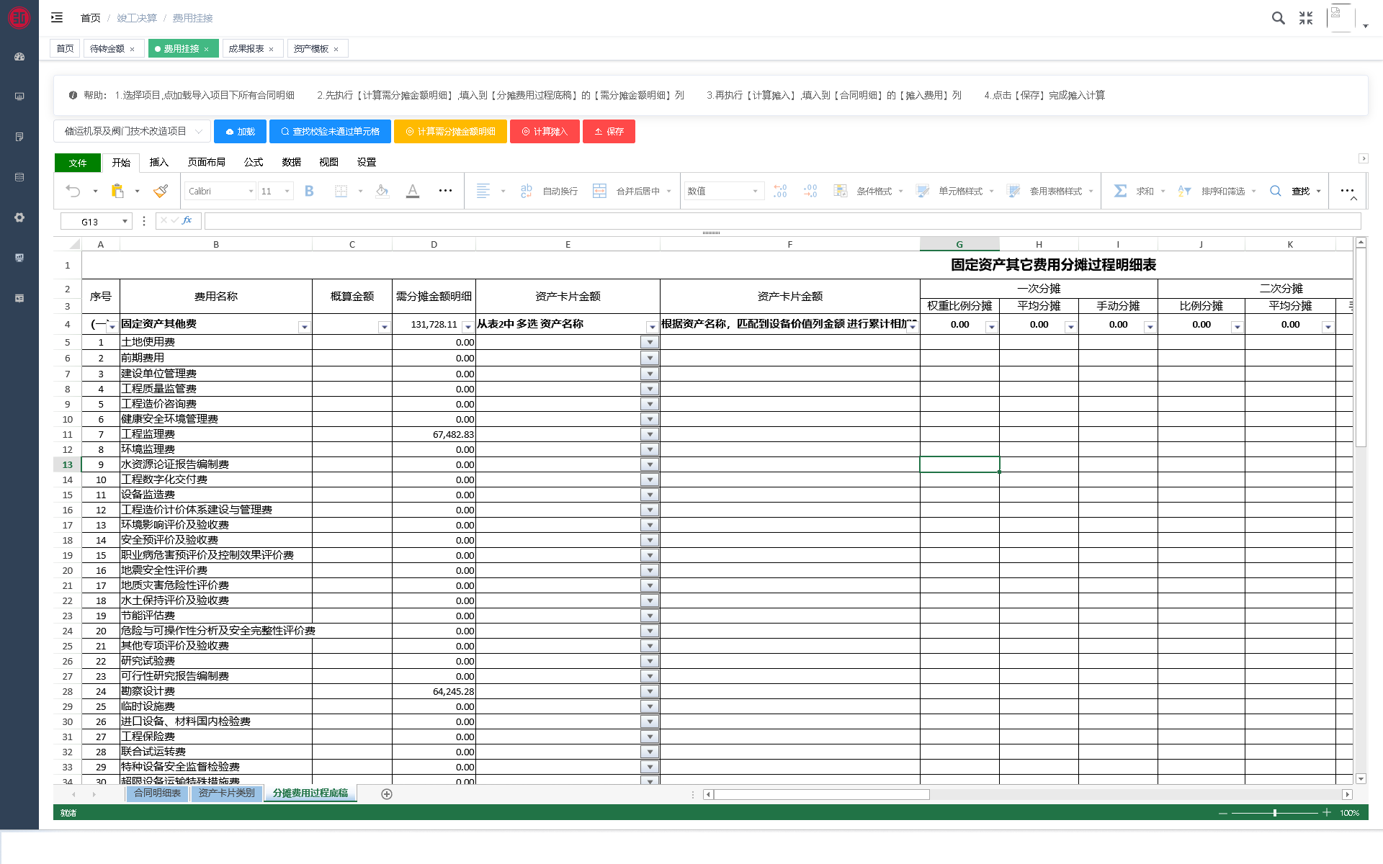Open ribbon overflow ellipsis at far right
Screen dimensions: 1383x864
[x=1347, y=191]
